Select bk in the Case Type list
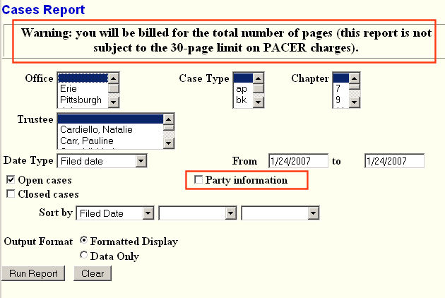This screenshot has height=298, width=445. tap(243, 100)
